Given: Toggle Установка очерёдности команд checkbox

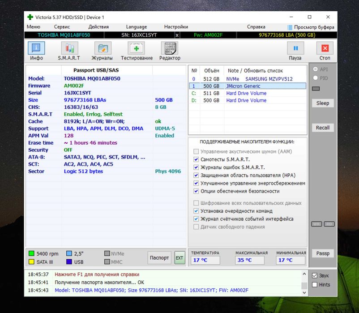Looking at the screenshot, I should (196, 211).
